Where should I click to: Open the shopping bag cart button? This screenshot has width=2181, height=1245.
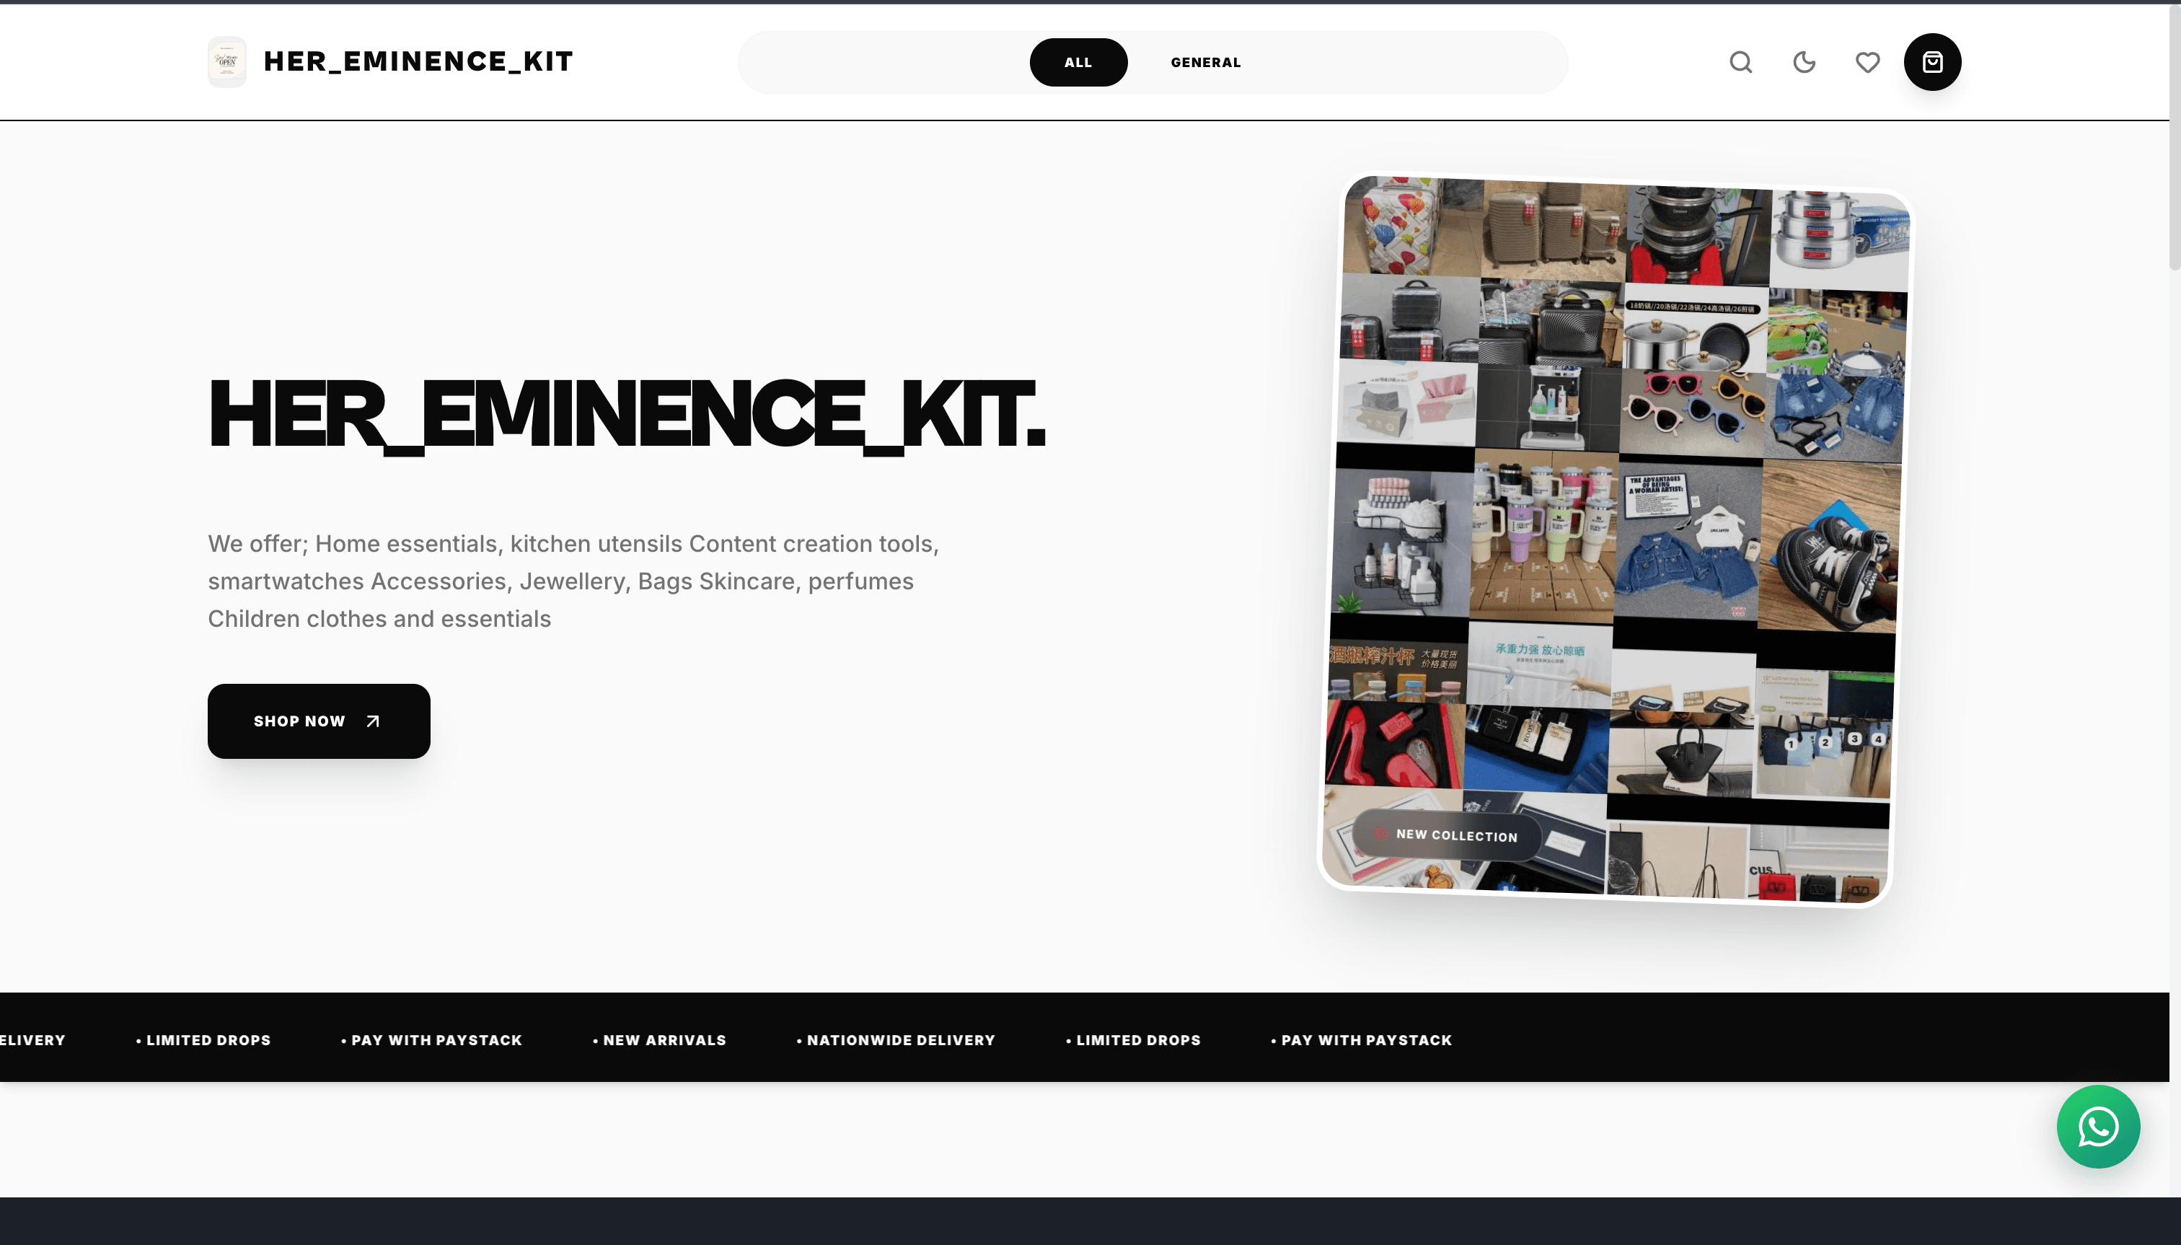(x=1932, y=61)
